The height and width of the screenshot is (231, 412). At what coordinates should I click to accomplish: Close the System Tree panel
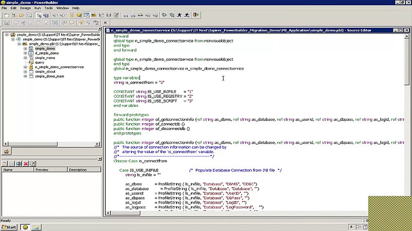pyautogui.click(x=99, y=29)
